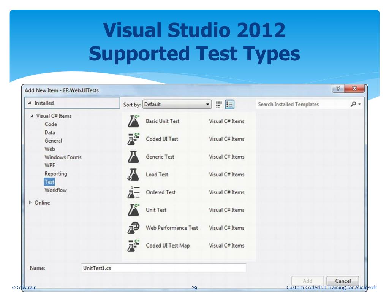Click the Add button
Image resolution: width=389 pixels, height=292 pixels.
pyautogui.click(x=308, y=281)
